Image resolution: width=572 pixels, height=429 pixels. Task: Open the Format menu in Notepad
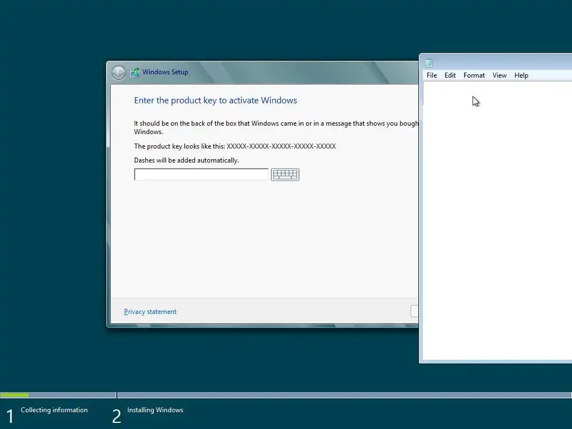[474, 75]
